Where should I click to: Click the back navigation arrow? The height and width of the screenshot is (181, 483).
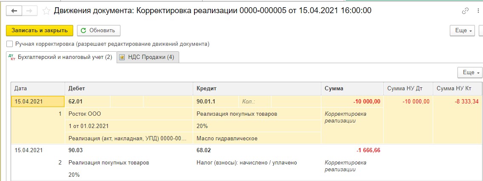click(15, 11)
